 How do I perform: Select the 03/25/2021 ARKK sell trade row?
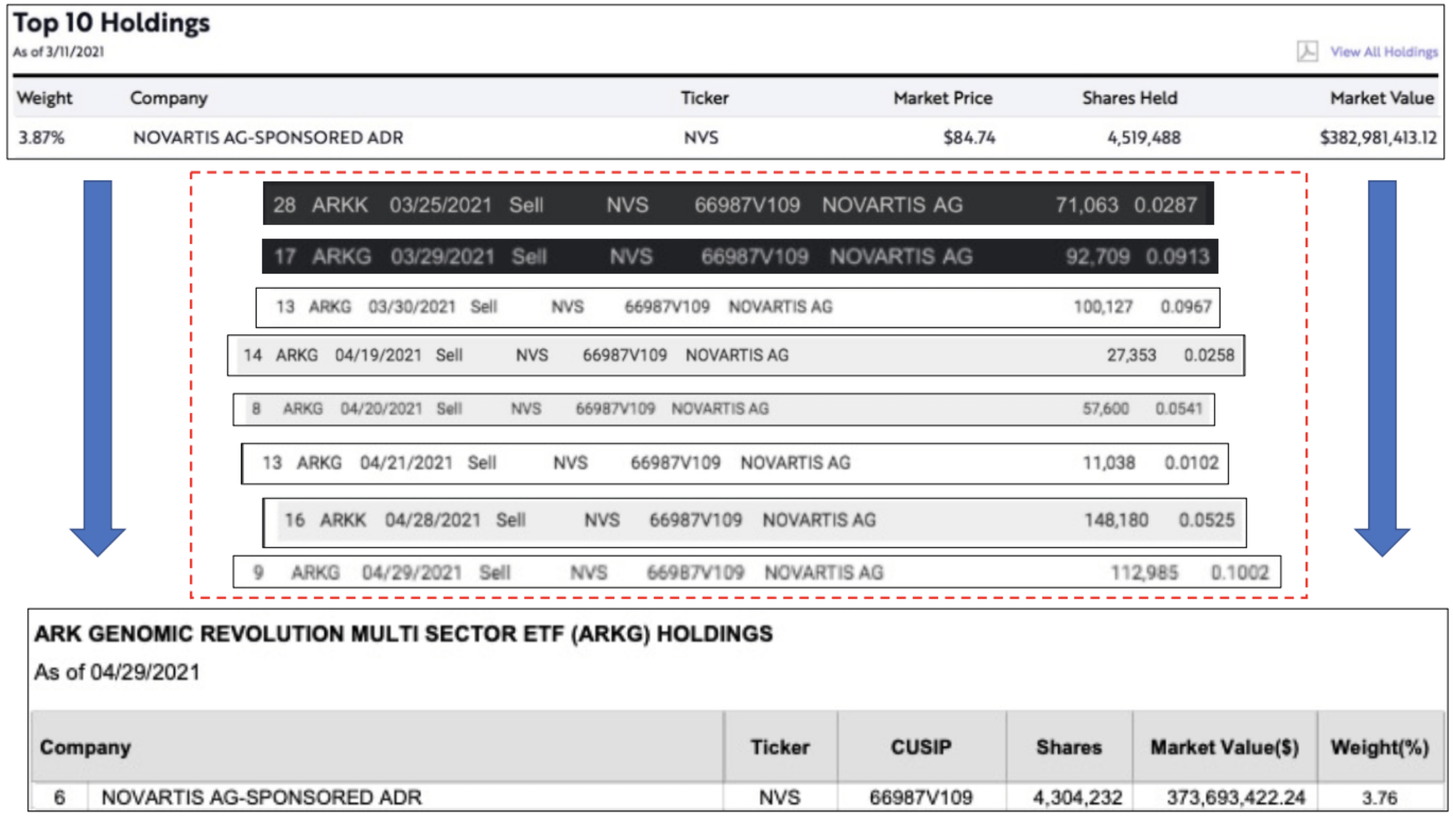point(738,204)
